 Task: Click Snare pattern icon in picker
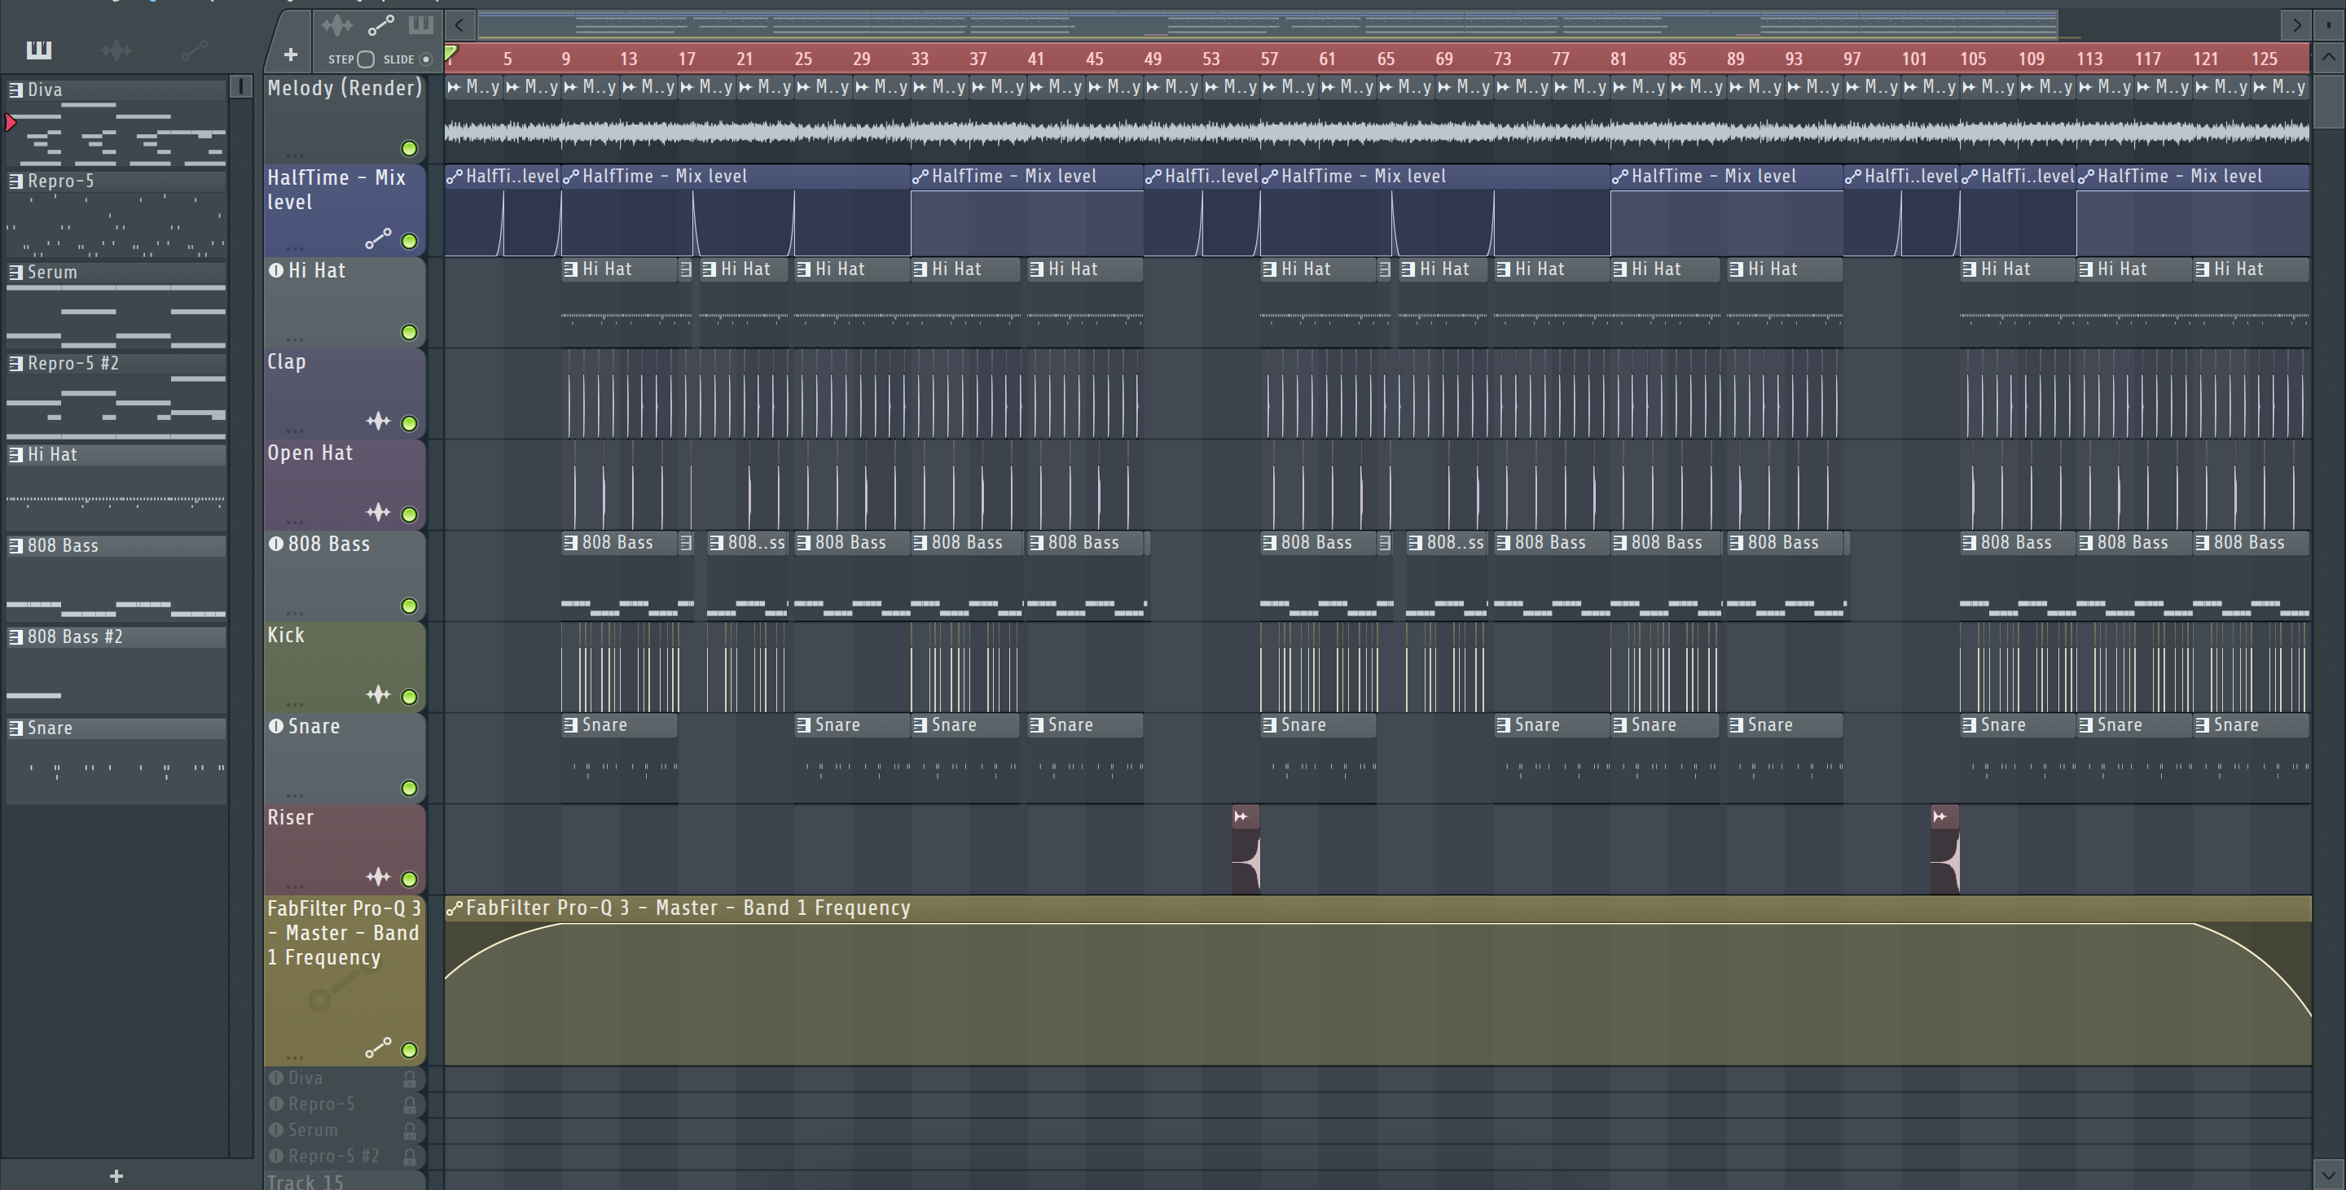[15, 728]
